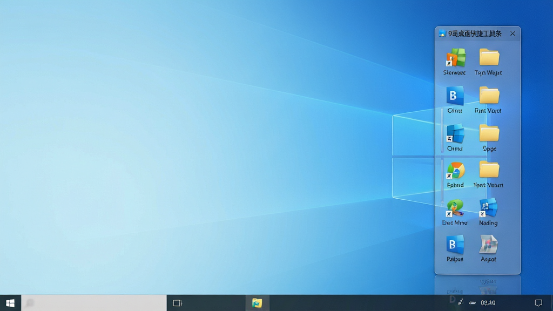Open the Windows Start menu
The height and width of the screenshot is (311, 553).
pyautogui.click(x=10, y=303)
